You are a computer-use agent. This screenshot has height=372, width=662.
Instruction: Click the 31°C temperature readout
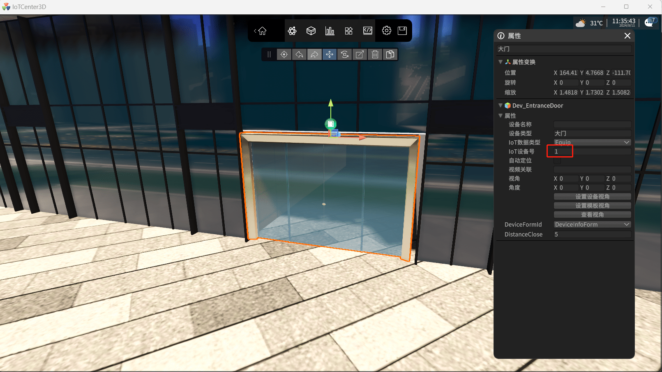(596, 23)
